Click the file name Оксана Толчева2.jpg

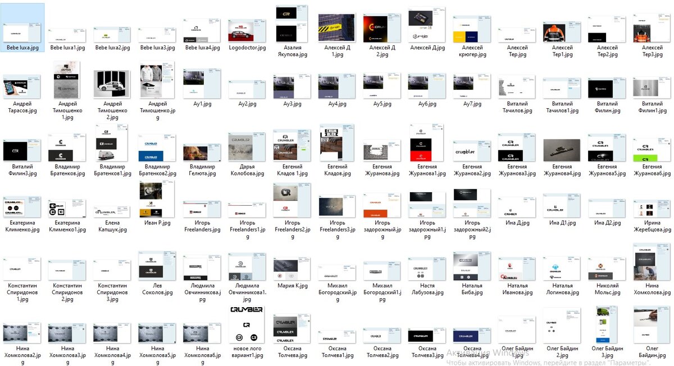coord(382,351)
